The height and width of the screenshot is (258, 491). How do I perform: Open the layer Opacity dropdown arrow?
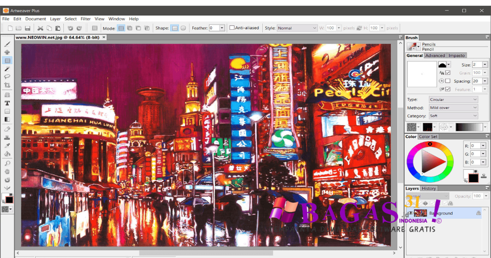pyautogui.click(x=486, y=196)
